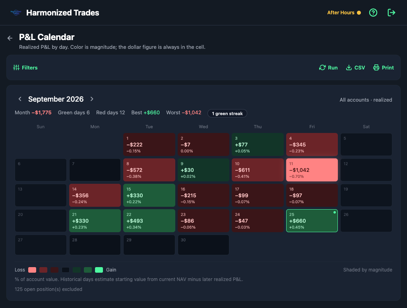Click the Green days 6 stat
This screenshot has width=407, height=308.
click(74, 112)
